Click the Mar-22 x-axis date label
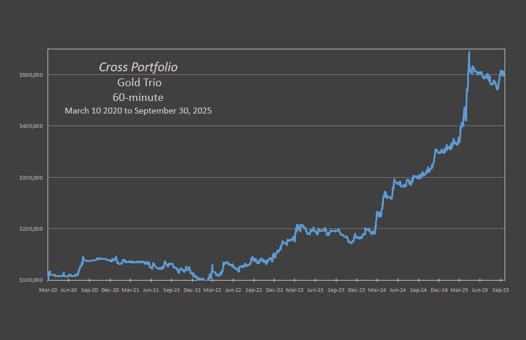 (212, 291)
